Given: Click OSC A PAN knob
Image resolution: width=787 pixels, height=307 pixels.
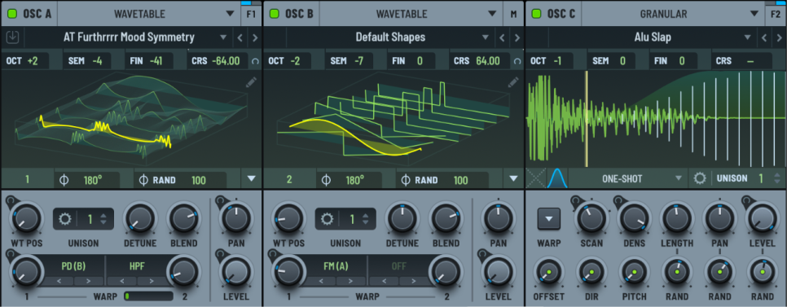Looking at the screenshot, I should point(236,219).
